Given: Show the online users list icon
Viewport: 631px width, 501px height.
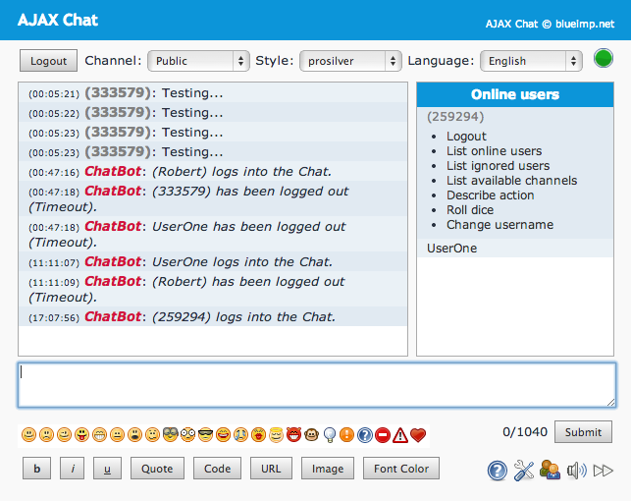Looking at the screenshot, I should (x=550, y=471).
